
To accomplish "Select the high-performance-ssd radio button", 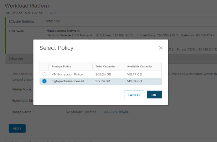I will pyautogui.click(x=44, y=81).
